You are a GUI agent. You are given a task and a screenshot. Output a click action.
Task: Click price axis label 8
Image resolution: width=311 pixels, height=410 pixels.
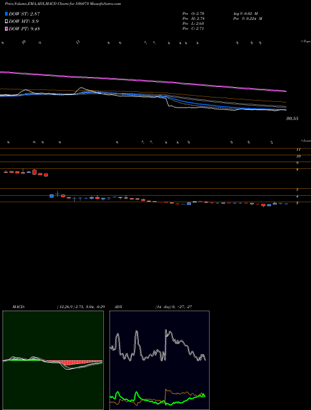coord(297,170)
